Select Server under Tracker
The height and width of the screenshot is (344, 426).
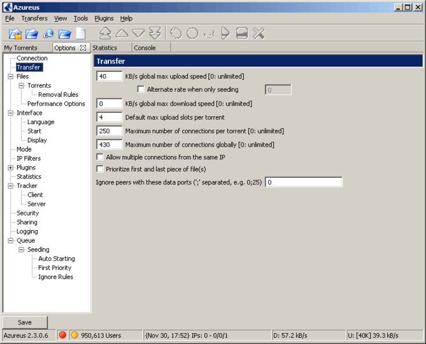click(x=36, y=204)
